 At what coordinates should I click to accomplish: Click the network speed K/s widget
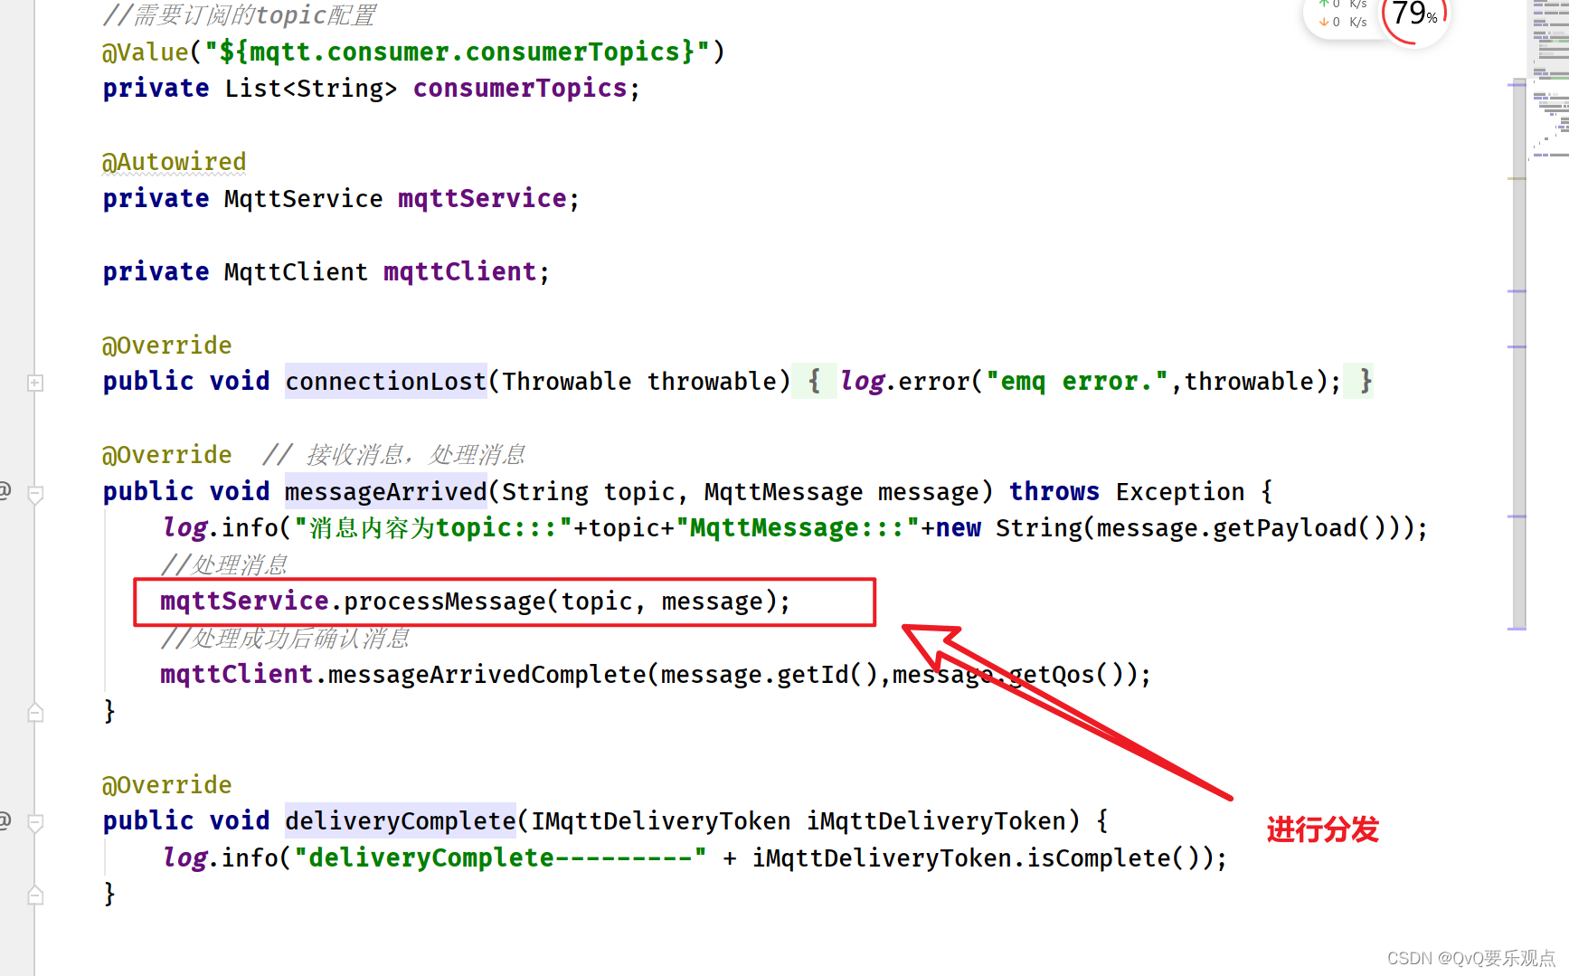(1343, 14)
